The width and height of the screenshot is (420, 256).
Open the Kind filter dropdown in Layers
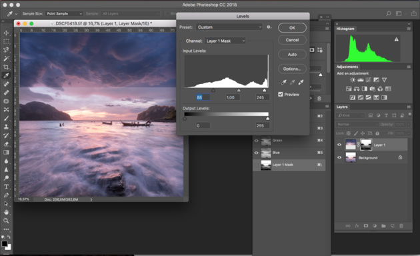(351, 115)
